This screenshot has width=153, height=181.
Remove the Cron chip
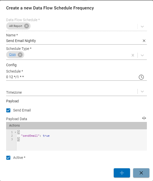pos(20,55)
